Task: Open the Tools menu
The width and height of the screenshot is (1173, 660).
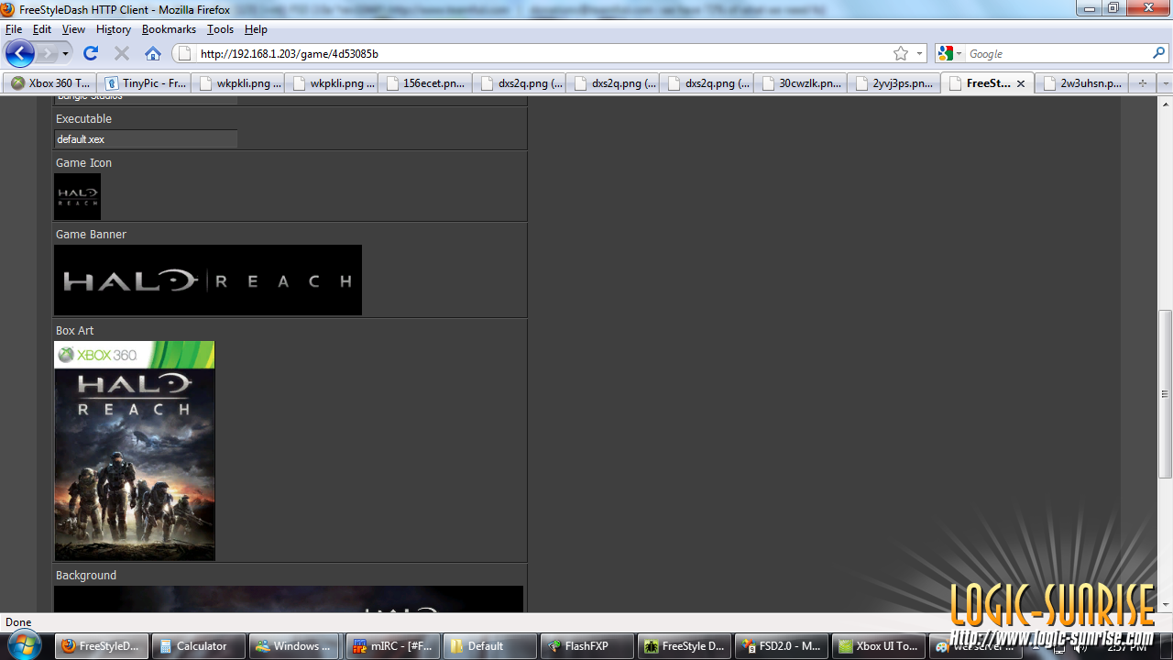Action: point(220,29)
